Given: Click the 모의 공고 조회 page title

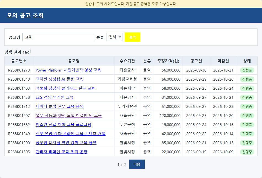Looking at the screenshot, I should [25, 15].
